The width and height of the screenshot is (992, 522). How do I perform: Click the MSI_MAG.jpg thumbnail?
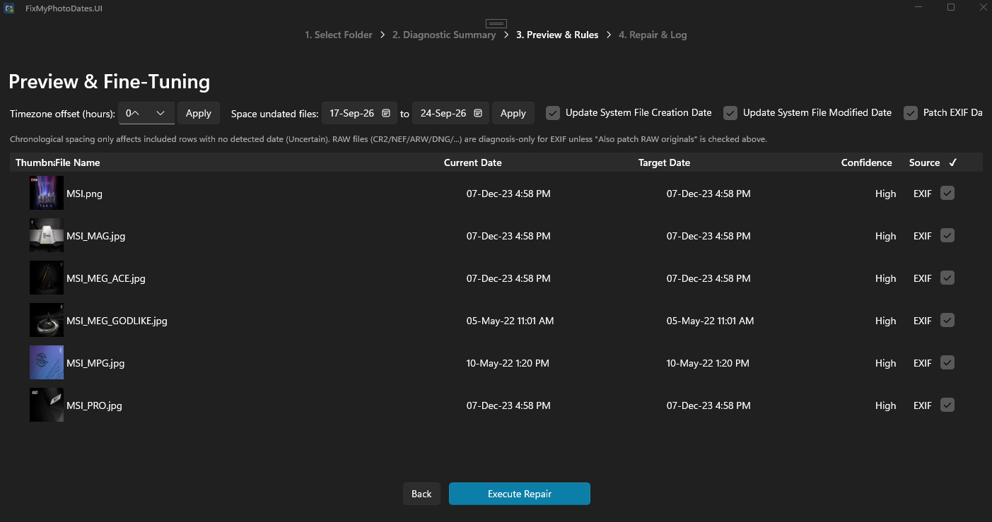click(47, 235)
